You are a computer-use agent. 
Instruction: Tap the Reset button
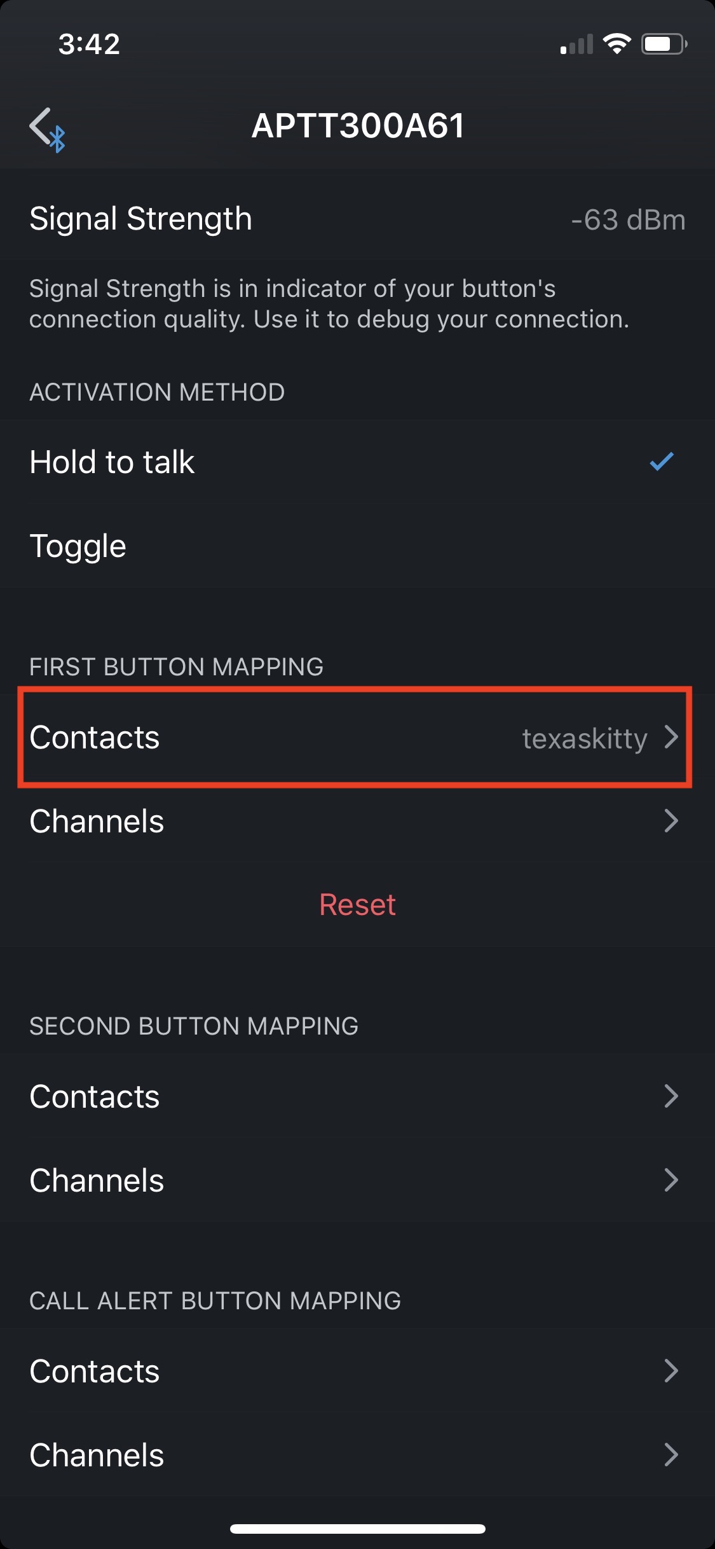click(x=357, y=904)
